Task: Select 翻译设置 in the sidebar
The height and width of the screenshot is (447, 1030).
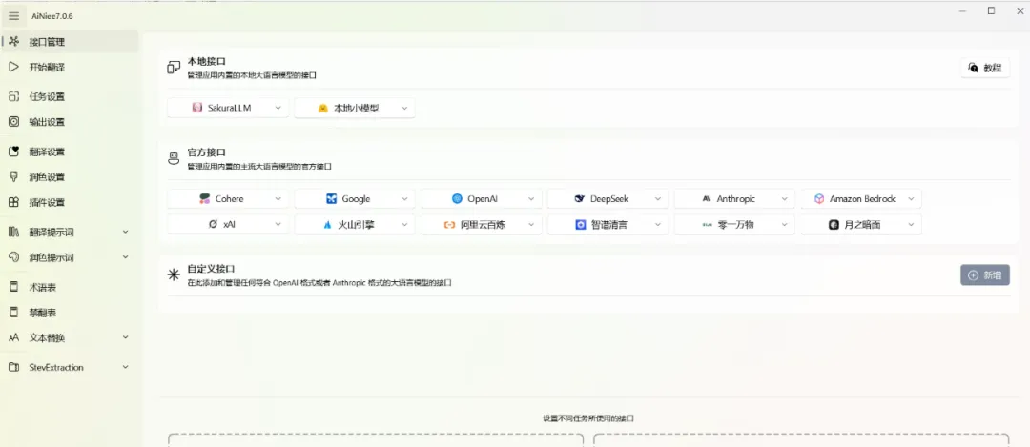Action: click(x=69, y=152)
